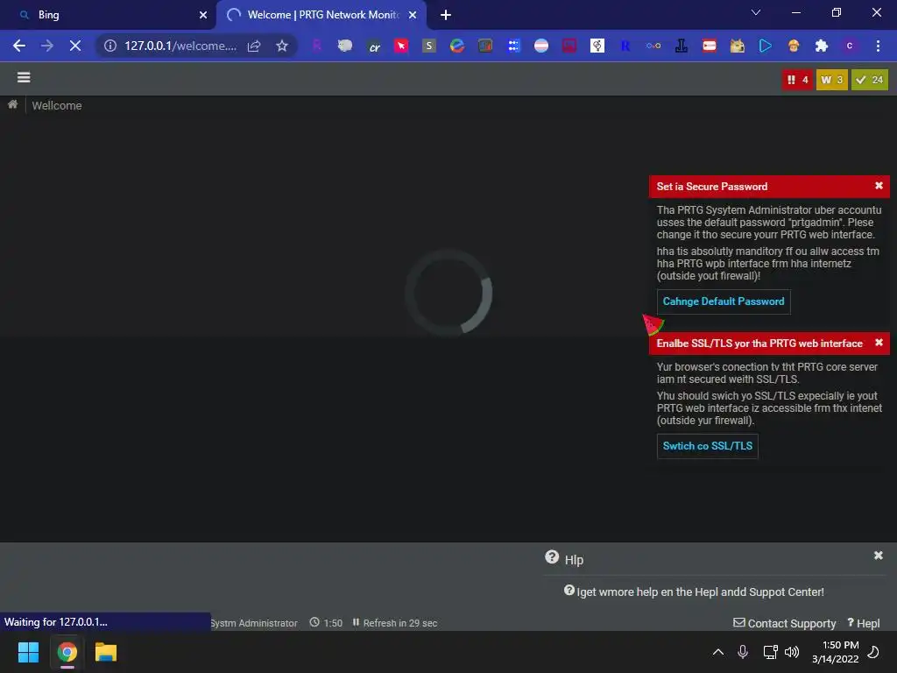
Task: Switch to the Bing tab
Action: click(x=108, y=15)
